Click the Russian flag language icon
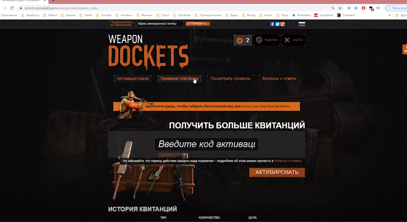This screenshot has width=407, height=222. (302, 24)
